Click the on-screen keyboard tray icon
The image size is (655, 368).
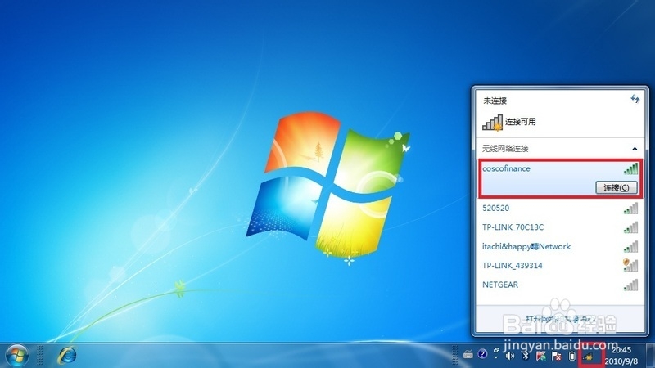468,354
